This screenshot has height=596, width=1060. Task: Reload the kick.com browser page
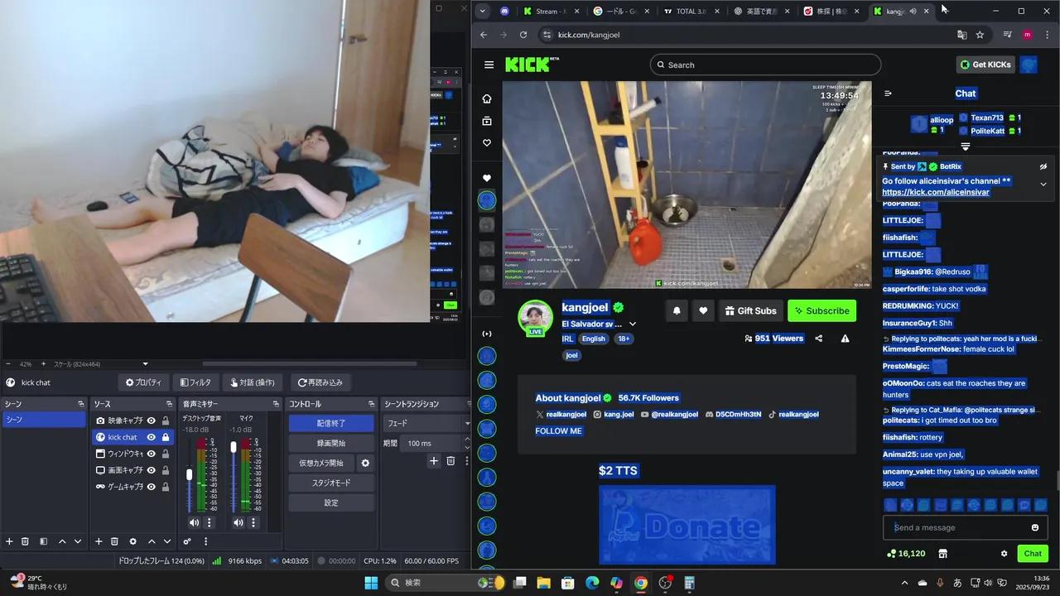[523, 35]
